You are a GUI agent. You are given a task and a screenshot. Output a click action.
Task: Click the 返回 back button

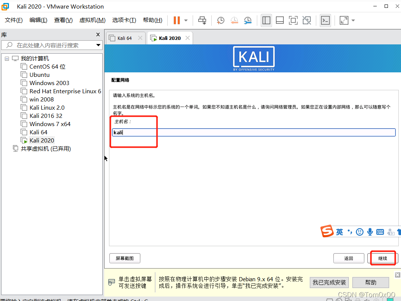point(349,258)
